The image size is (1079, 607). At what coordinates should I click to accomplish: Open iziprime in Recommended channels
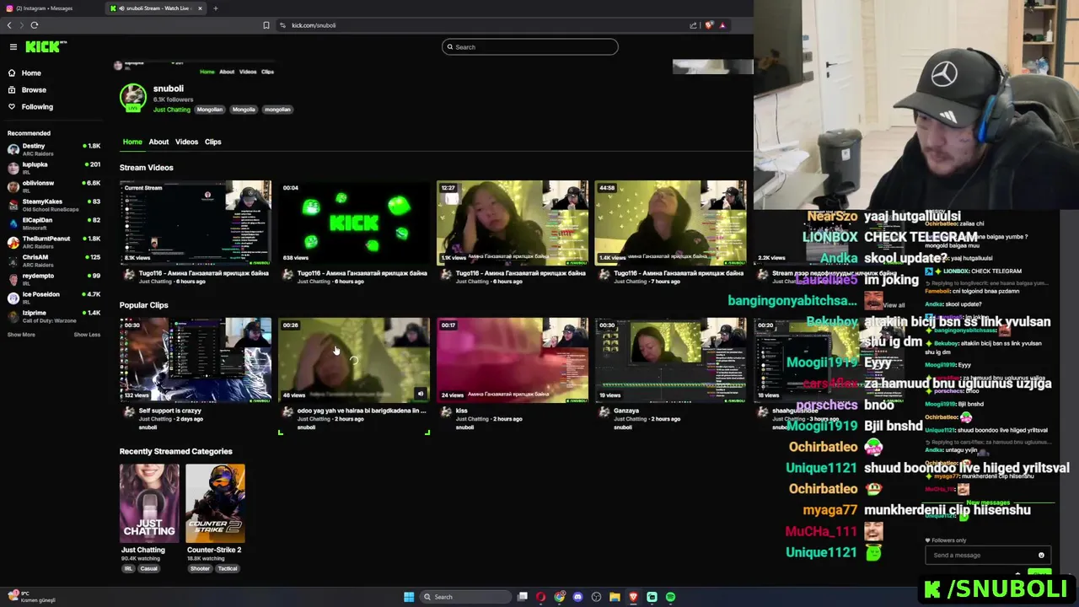point(54,316)
